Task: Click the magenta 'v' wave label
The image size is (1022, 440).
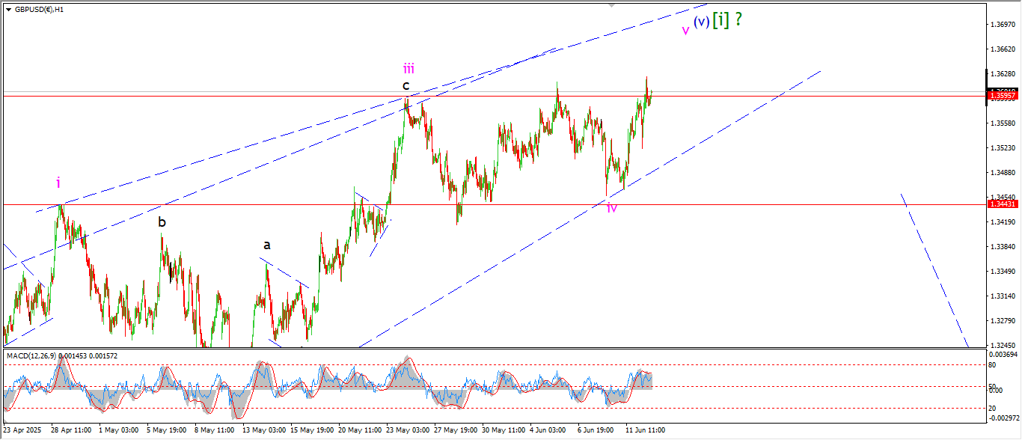Action: tap(685, 31)
